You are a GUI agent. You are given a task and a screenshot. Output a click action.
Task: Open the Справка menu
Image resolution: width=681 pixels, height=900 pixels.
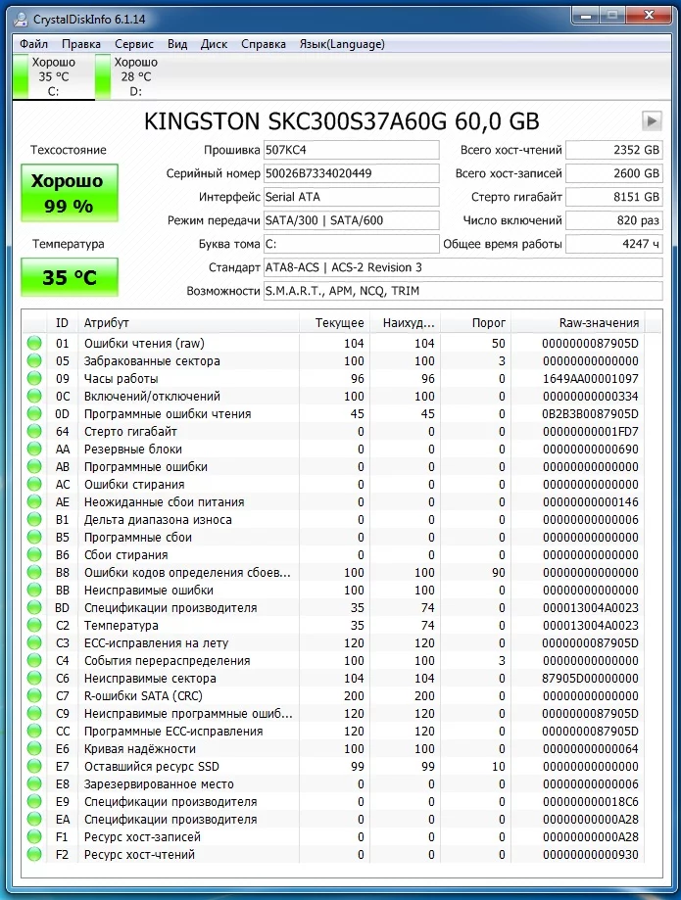click(x=264, y=44)
